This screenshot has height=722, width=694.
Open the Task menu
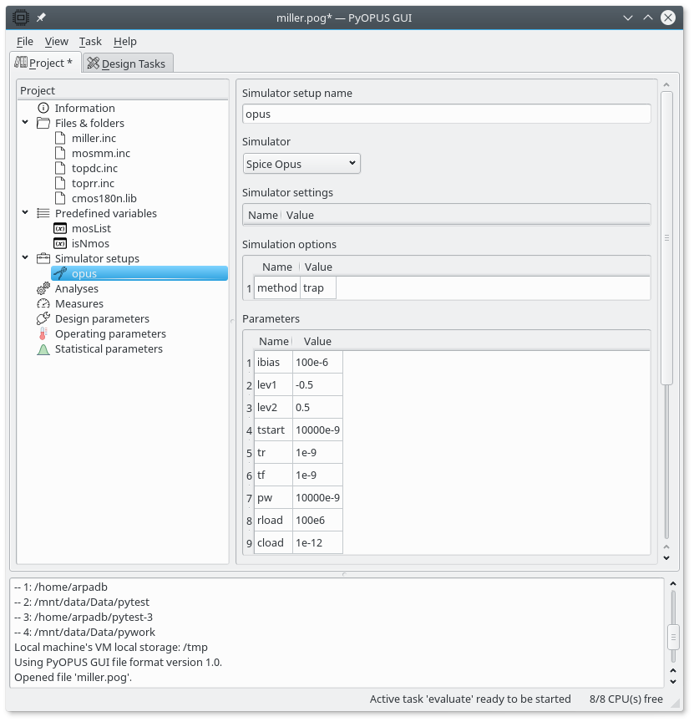click(x=90, y=41)
